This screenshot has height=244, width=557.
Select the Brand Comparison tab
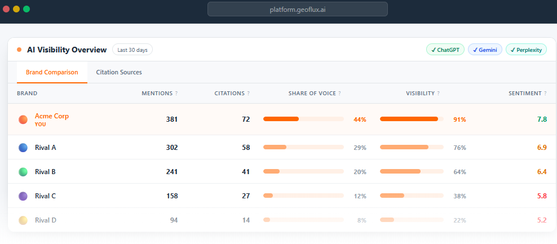click(x=52, y=72)
